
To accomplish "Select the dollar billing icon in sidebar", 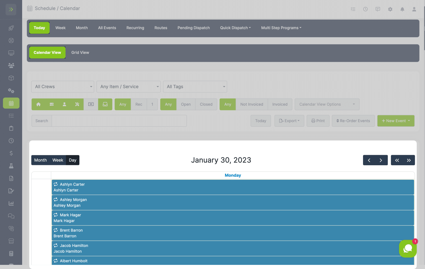I will coord(11,153).
